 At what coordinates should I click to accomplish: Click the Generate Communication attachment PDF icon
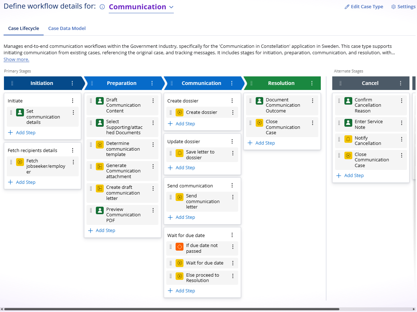pyautogui.click(x=100, y=166)
